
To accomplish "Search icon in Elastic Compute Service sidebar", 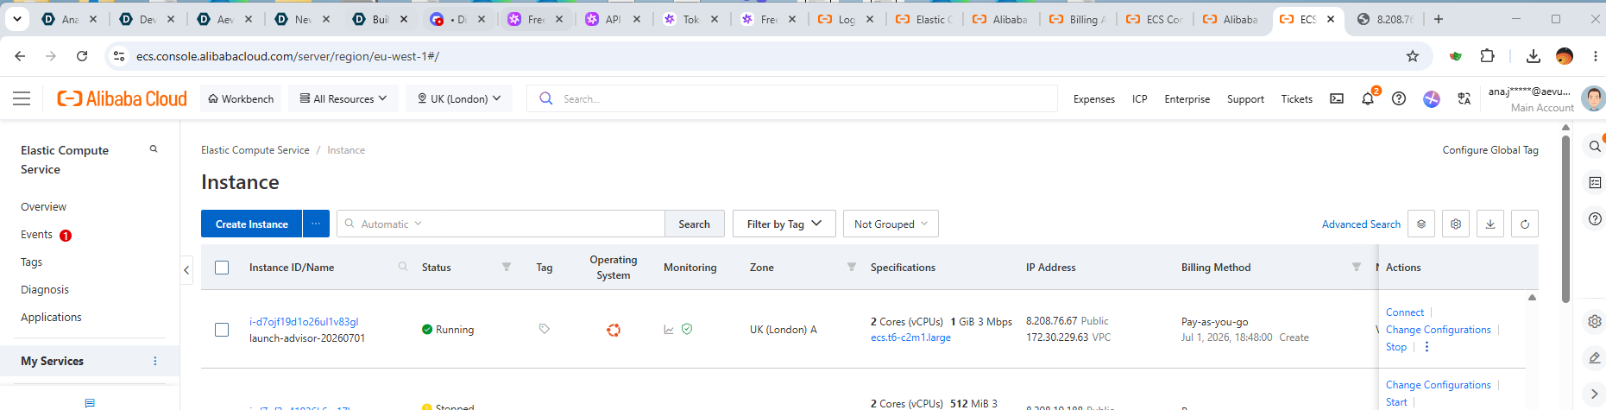I will [154, 149].
